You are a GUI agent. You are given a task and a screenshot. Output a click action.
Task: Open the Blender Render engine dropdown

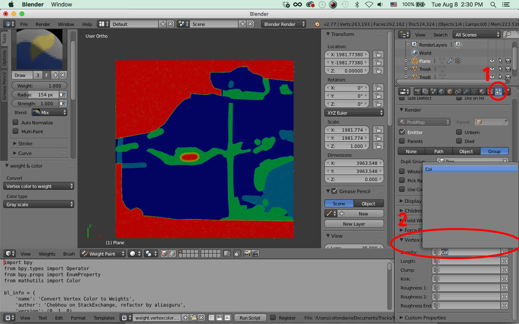pos(284,24)
